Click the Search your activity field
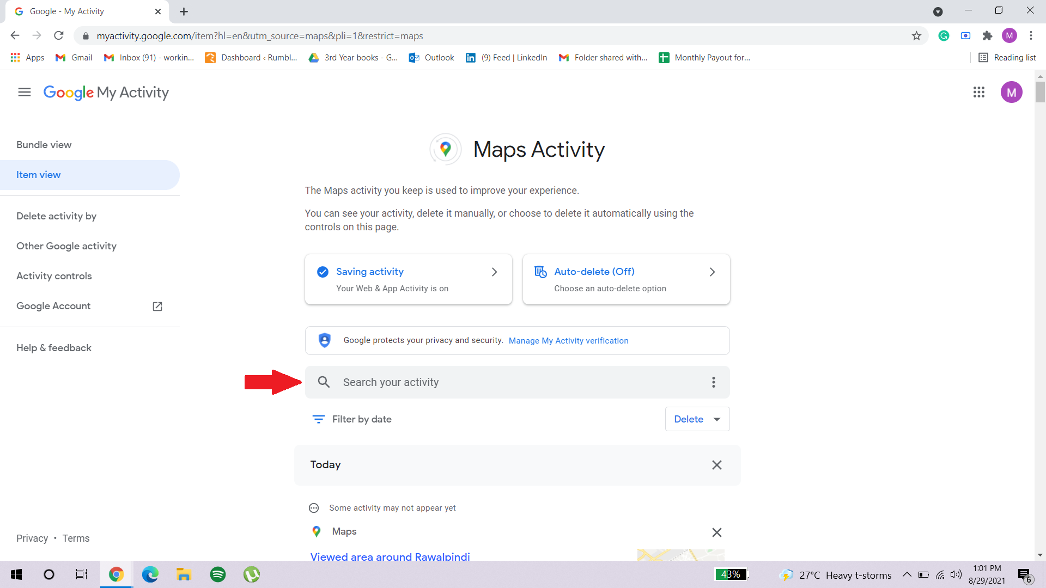 click(x=517, y=382)
